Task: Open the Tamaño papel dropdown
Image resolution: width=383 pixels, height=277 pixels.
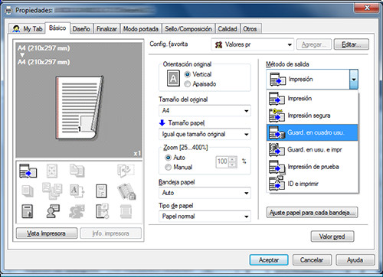Action: click(205, 134)
